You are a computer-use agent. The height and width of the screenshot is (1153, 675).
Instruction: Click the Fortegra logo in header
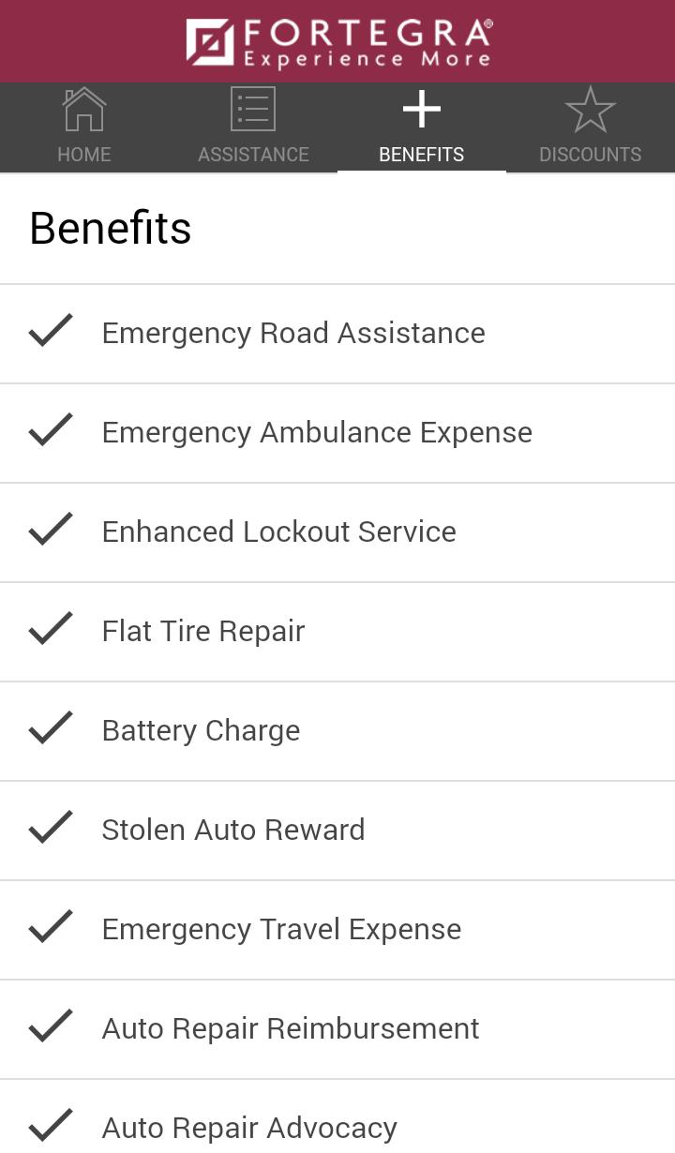[x=338, y=42]
